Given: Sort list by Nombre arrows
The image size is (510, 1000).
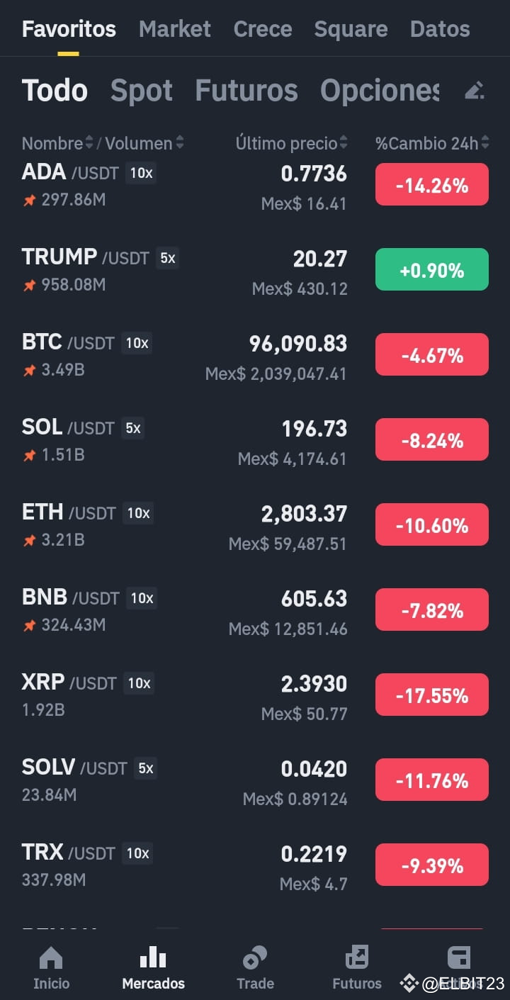Looking at the screenshot, I should pyautogui.click(x=89, y=143).
